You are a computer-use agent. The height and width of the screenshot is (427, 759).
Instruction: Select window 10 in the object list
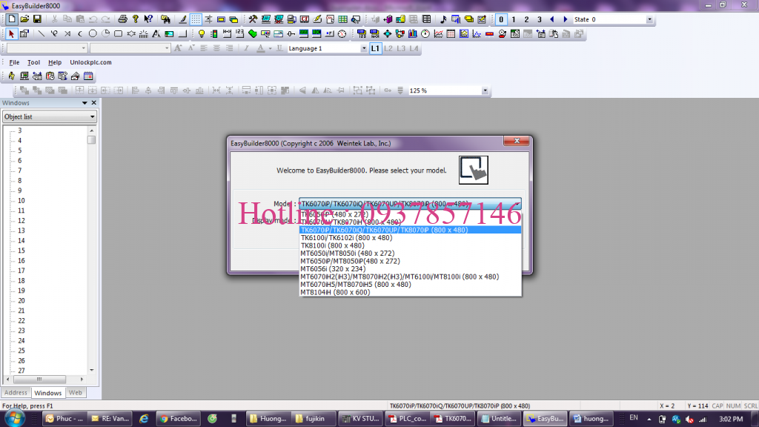(21, 200)
